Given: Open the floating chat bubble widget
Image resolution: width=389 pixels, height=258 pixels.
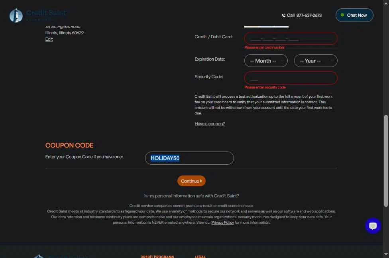Looking at the screenshot, I should click(x=373, y=225).
